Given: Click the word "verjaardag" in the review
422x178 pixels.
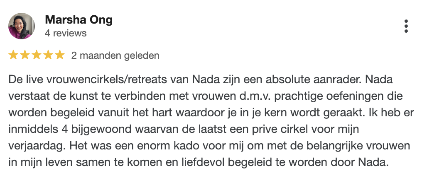Looking at the screenshot, I should click(37, 147).
